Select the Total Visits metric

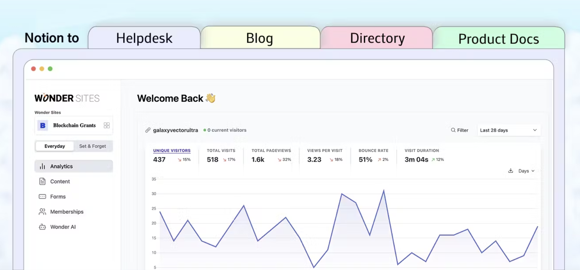pyautogui.click(x=221, y=155)
